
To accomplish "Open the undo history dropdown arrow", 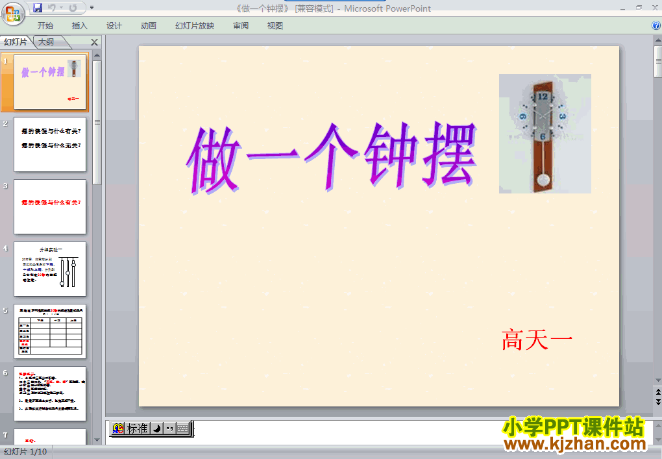I will tap(61, 8).
